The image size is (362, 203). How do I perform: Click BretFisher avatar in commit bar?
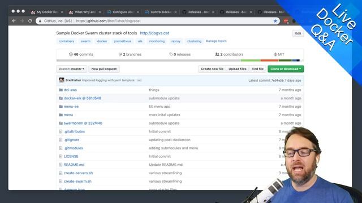pos(62,80)
